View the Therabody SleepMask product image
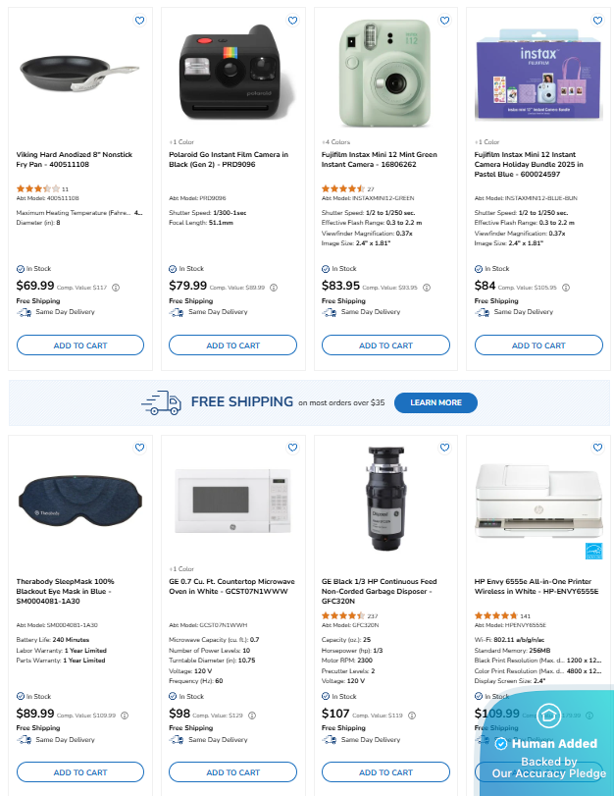614x796 pixels. click(80, 502)
